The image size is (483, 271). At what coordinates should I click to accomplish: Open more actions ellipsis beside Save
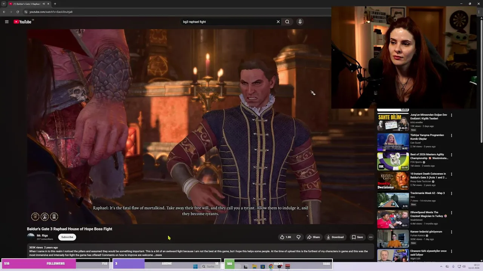371,237
